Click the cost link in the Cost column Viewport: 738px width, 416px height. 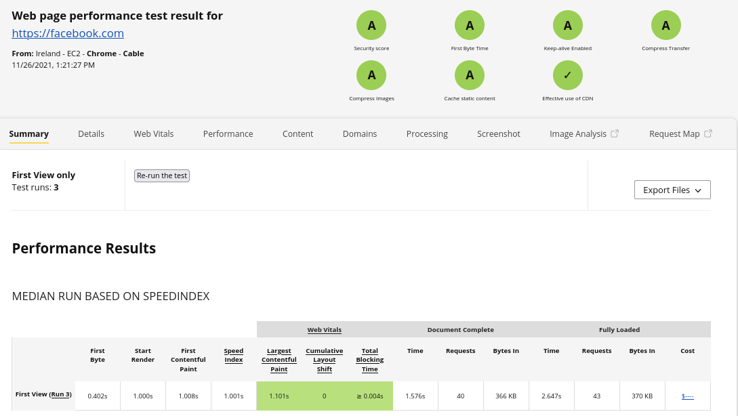tap(688, 396)
